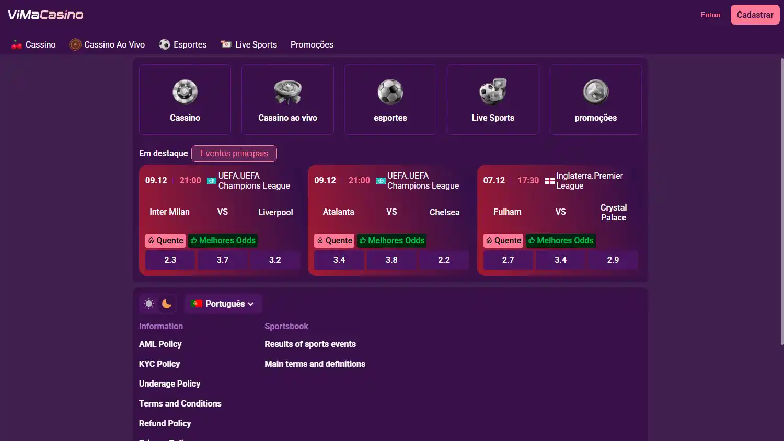This screenshot has width=784, height=441.
Task: Pick odds 2.2 for Chelsea win
Action: pos(444,260)
